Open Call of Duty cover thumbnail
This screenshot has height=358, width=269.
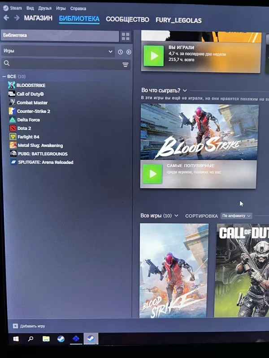243,270
